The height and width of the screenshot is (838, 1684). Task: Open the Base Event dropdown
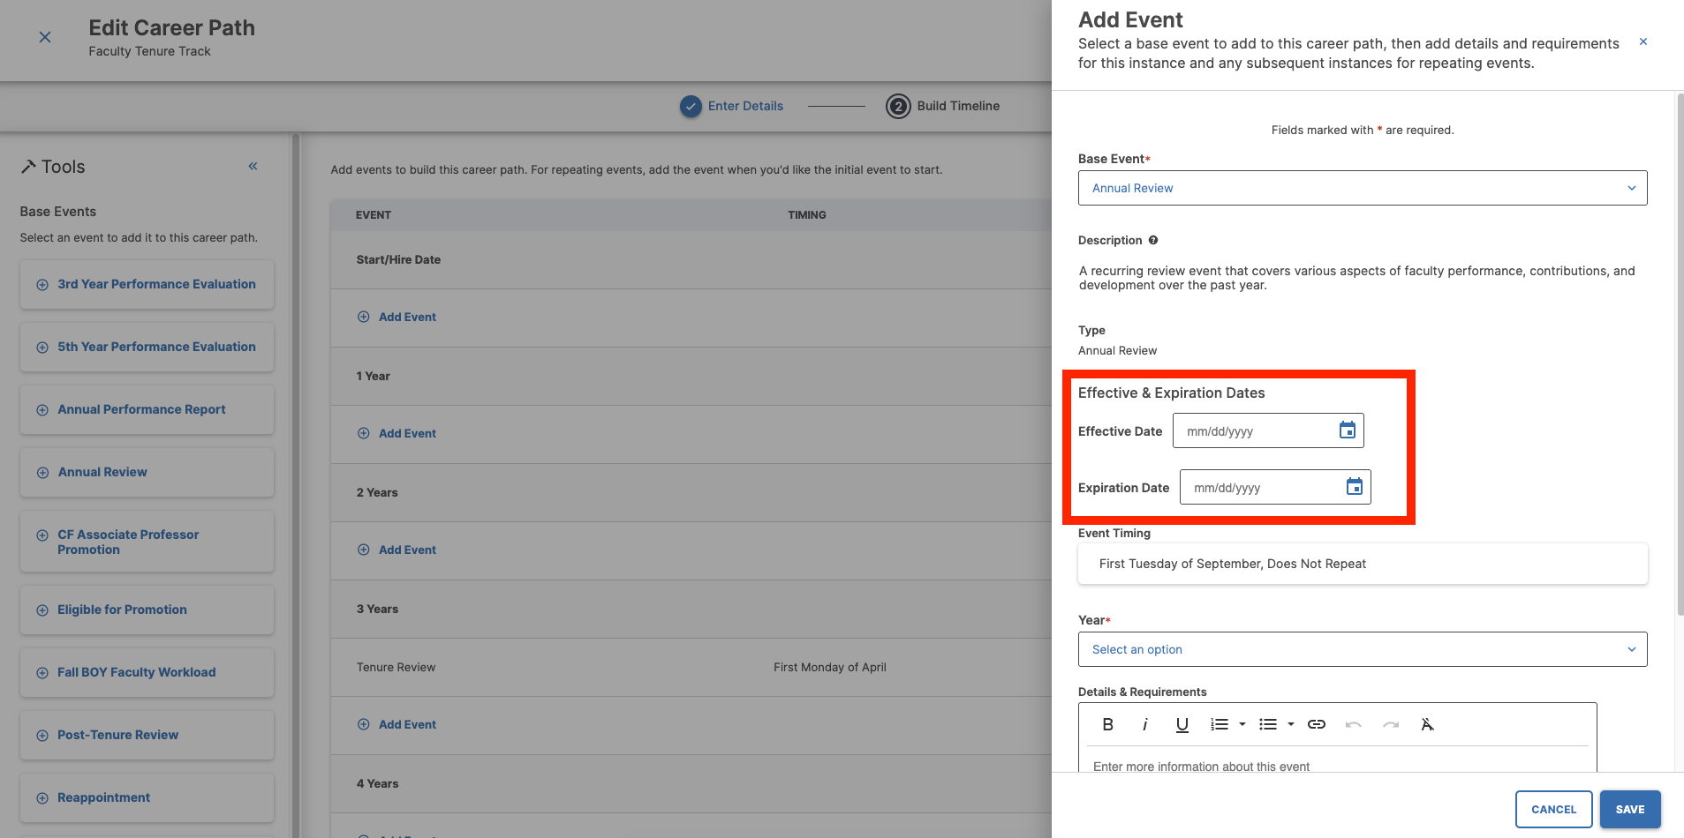[x=1363, y=188]
